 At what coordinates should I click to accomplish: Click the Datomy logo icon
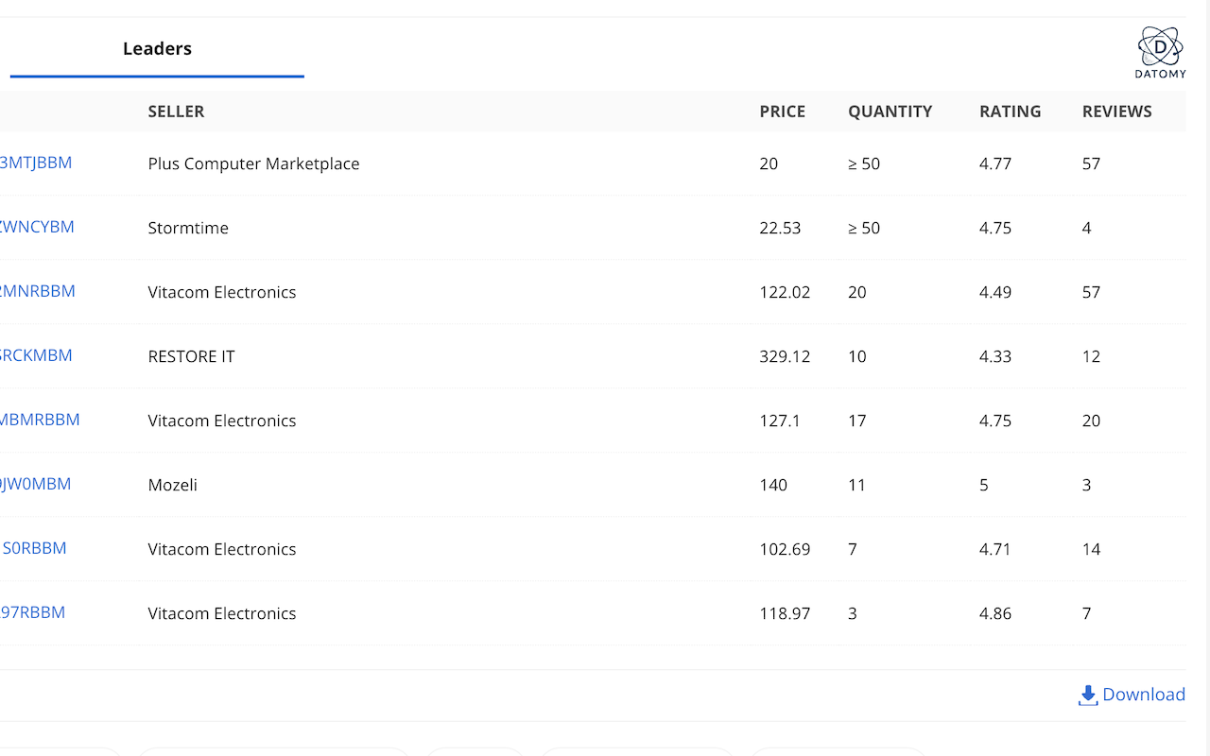tap(1160, 47)
